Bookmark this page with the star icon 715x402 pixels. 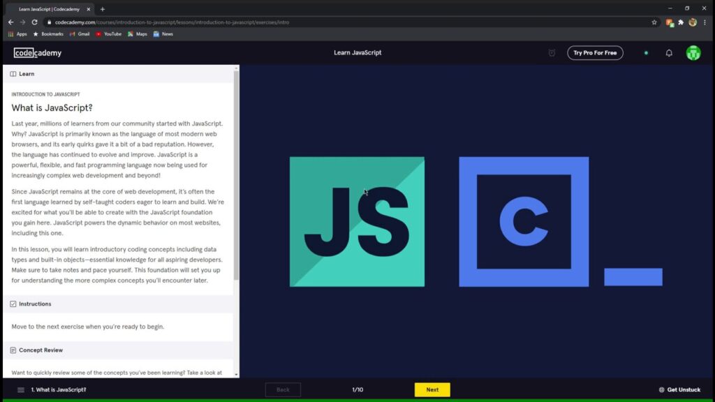(654, 22)
